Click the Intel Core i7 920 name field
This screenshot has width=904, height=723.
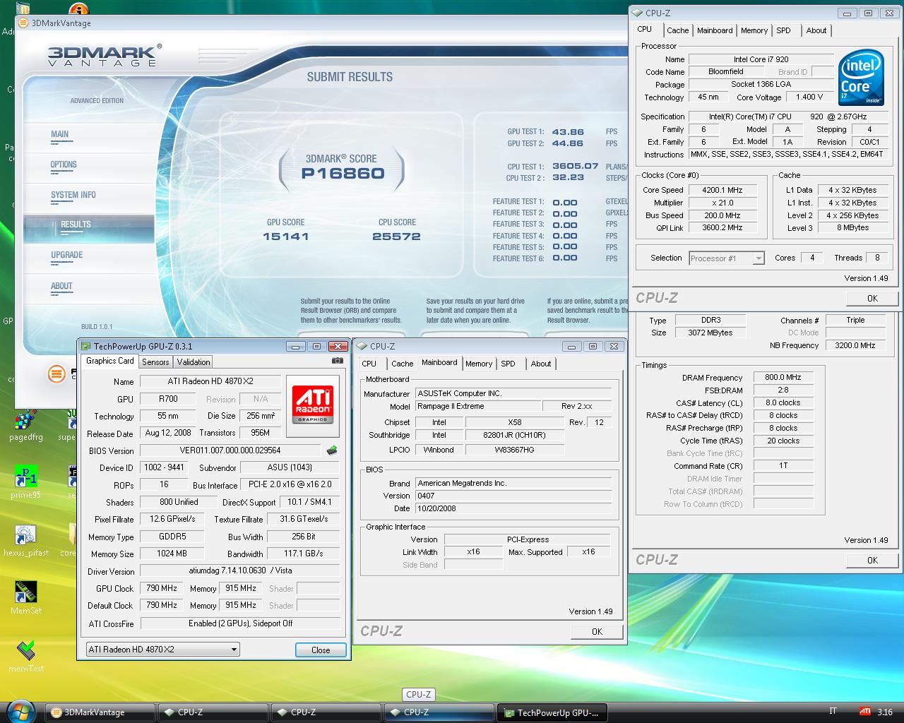click(x=761, y=59)
